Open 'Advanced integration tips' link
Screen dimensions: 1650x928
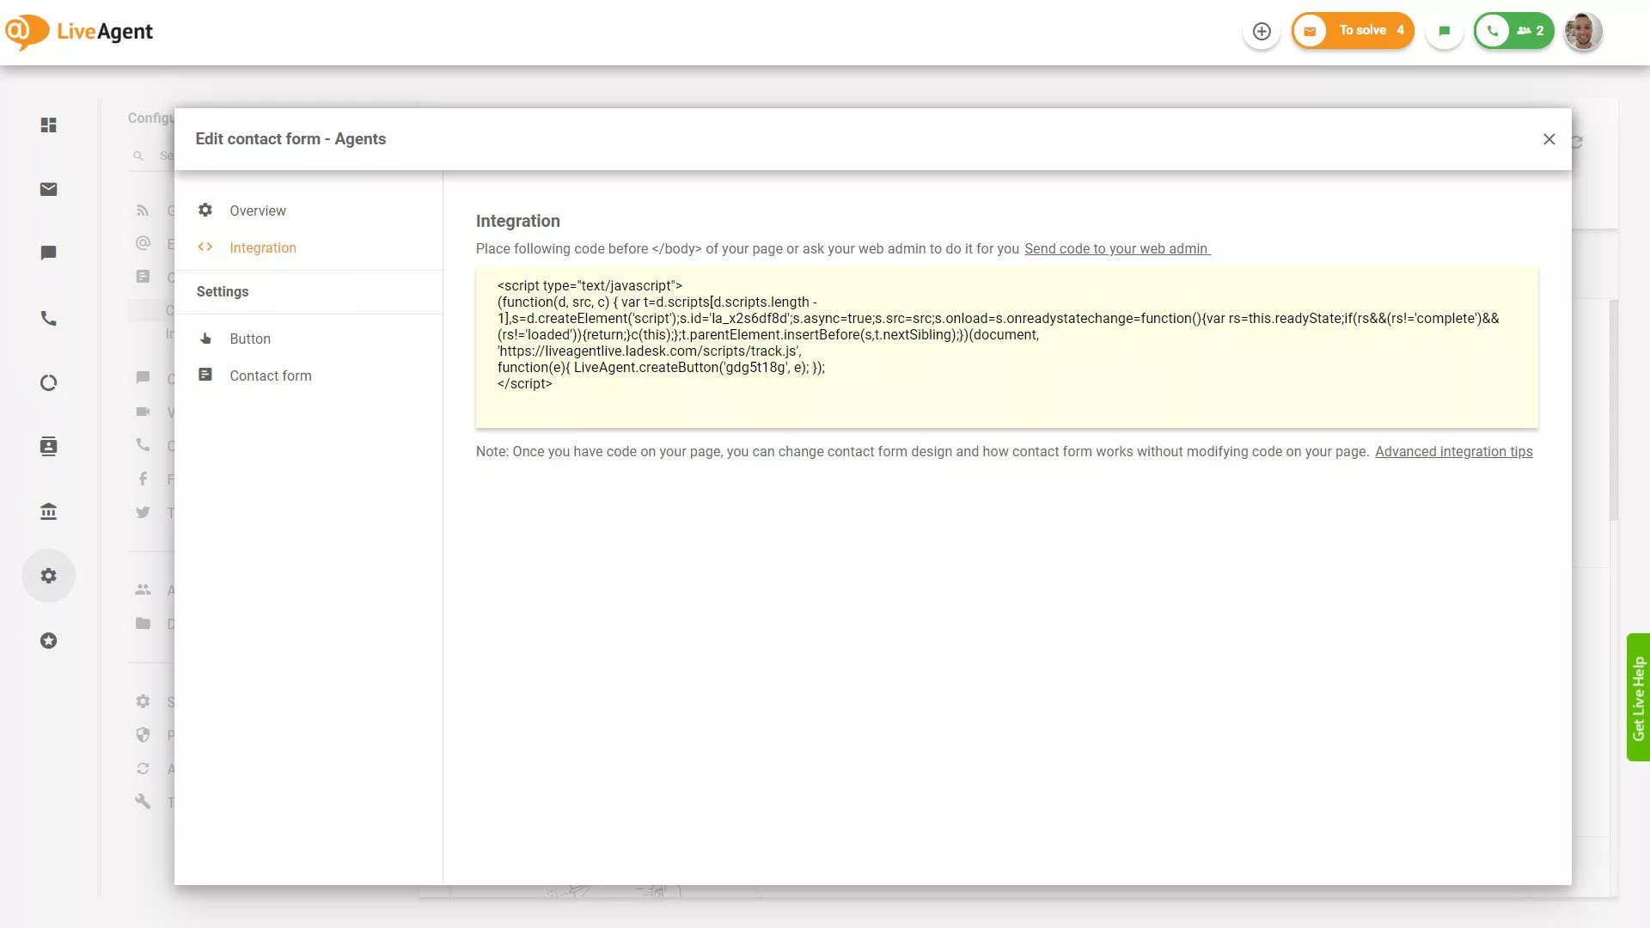point(1453,451)
